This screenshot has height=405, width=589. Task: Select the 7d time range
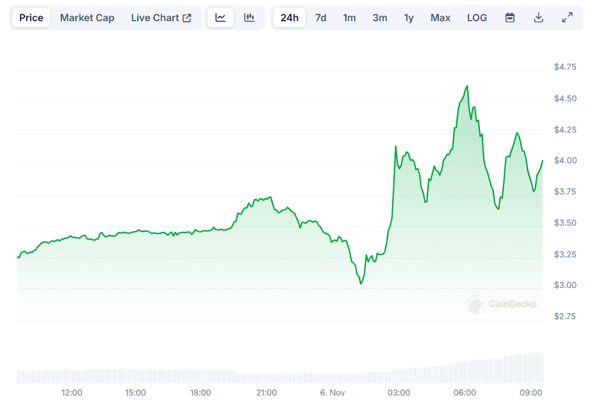pyautogui.click(x=321, y=18)
